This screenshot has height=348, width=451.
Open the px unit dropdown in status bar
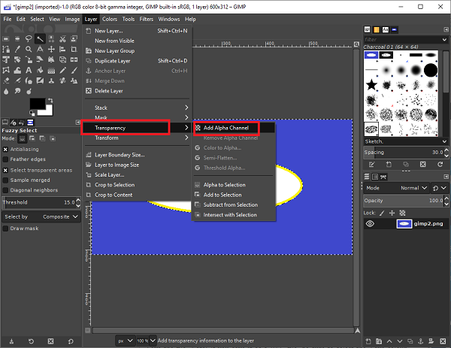[125, 340]
